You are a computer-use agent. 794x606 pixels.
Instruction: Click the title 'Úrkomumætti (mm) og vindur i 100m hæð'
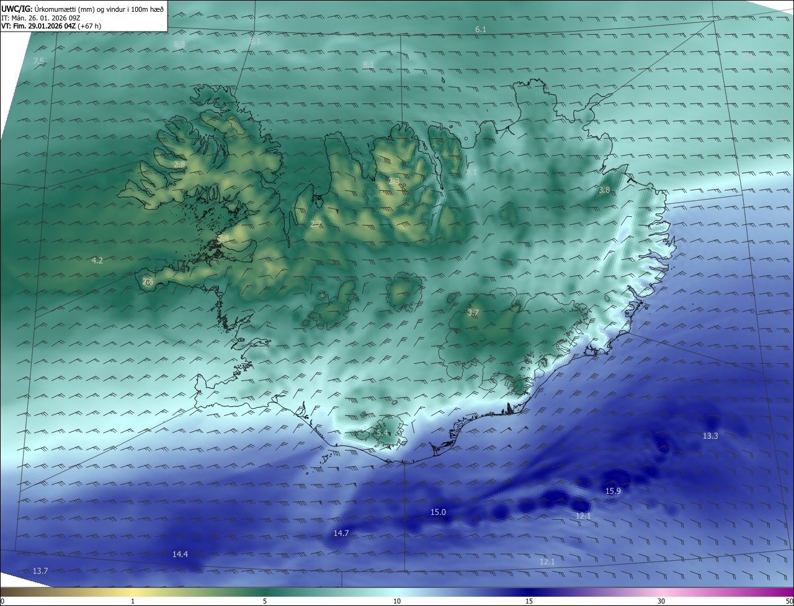[99, 9]
